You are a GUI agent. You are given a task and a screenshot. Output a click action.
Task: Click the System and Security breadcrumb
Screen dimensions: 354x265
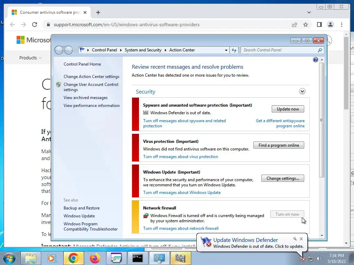click(x=143, y=50)
